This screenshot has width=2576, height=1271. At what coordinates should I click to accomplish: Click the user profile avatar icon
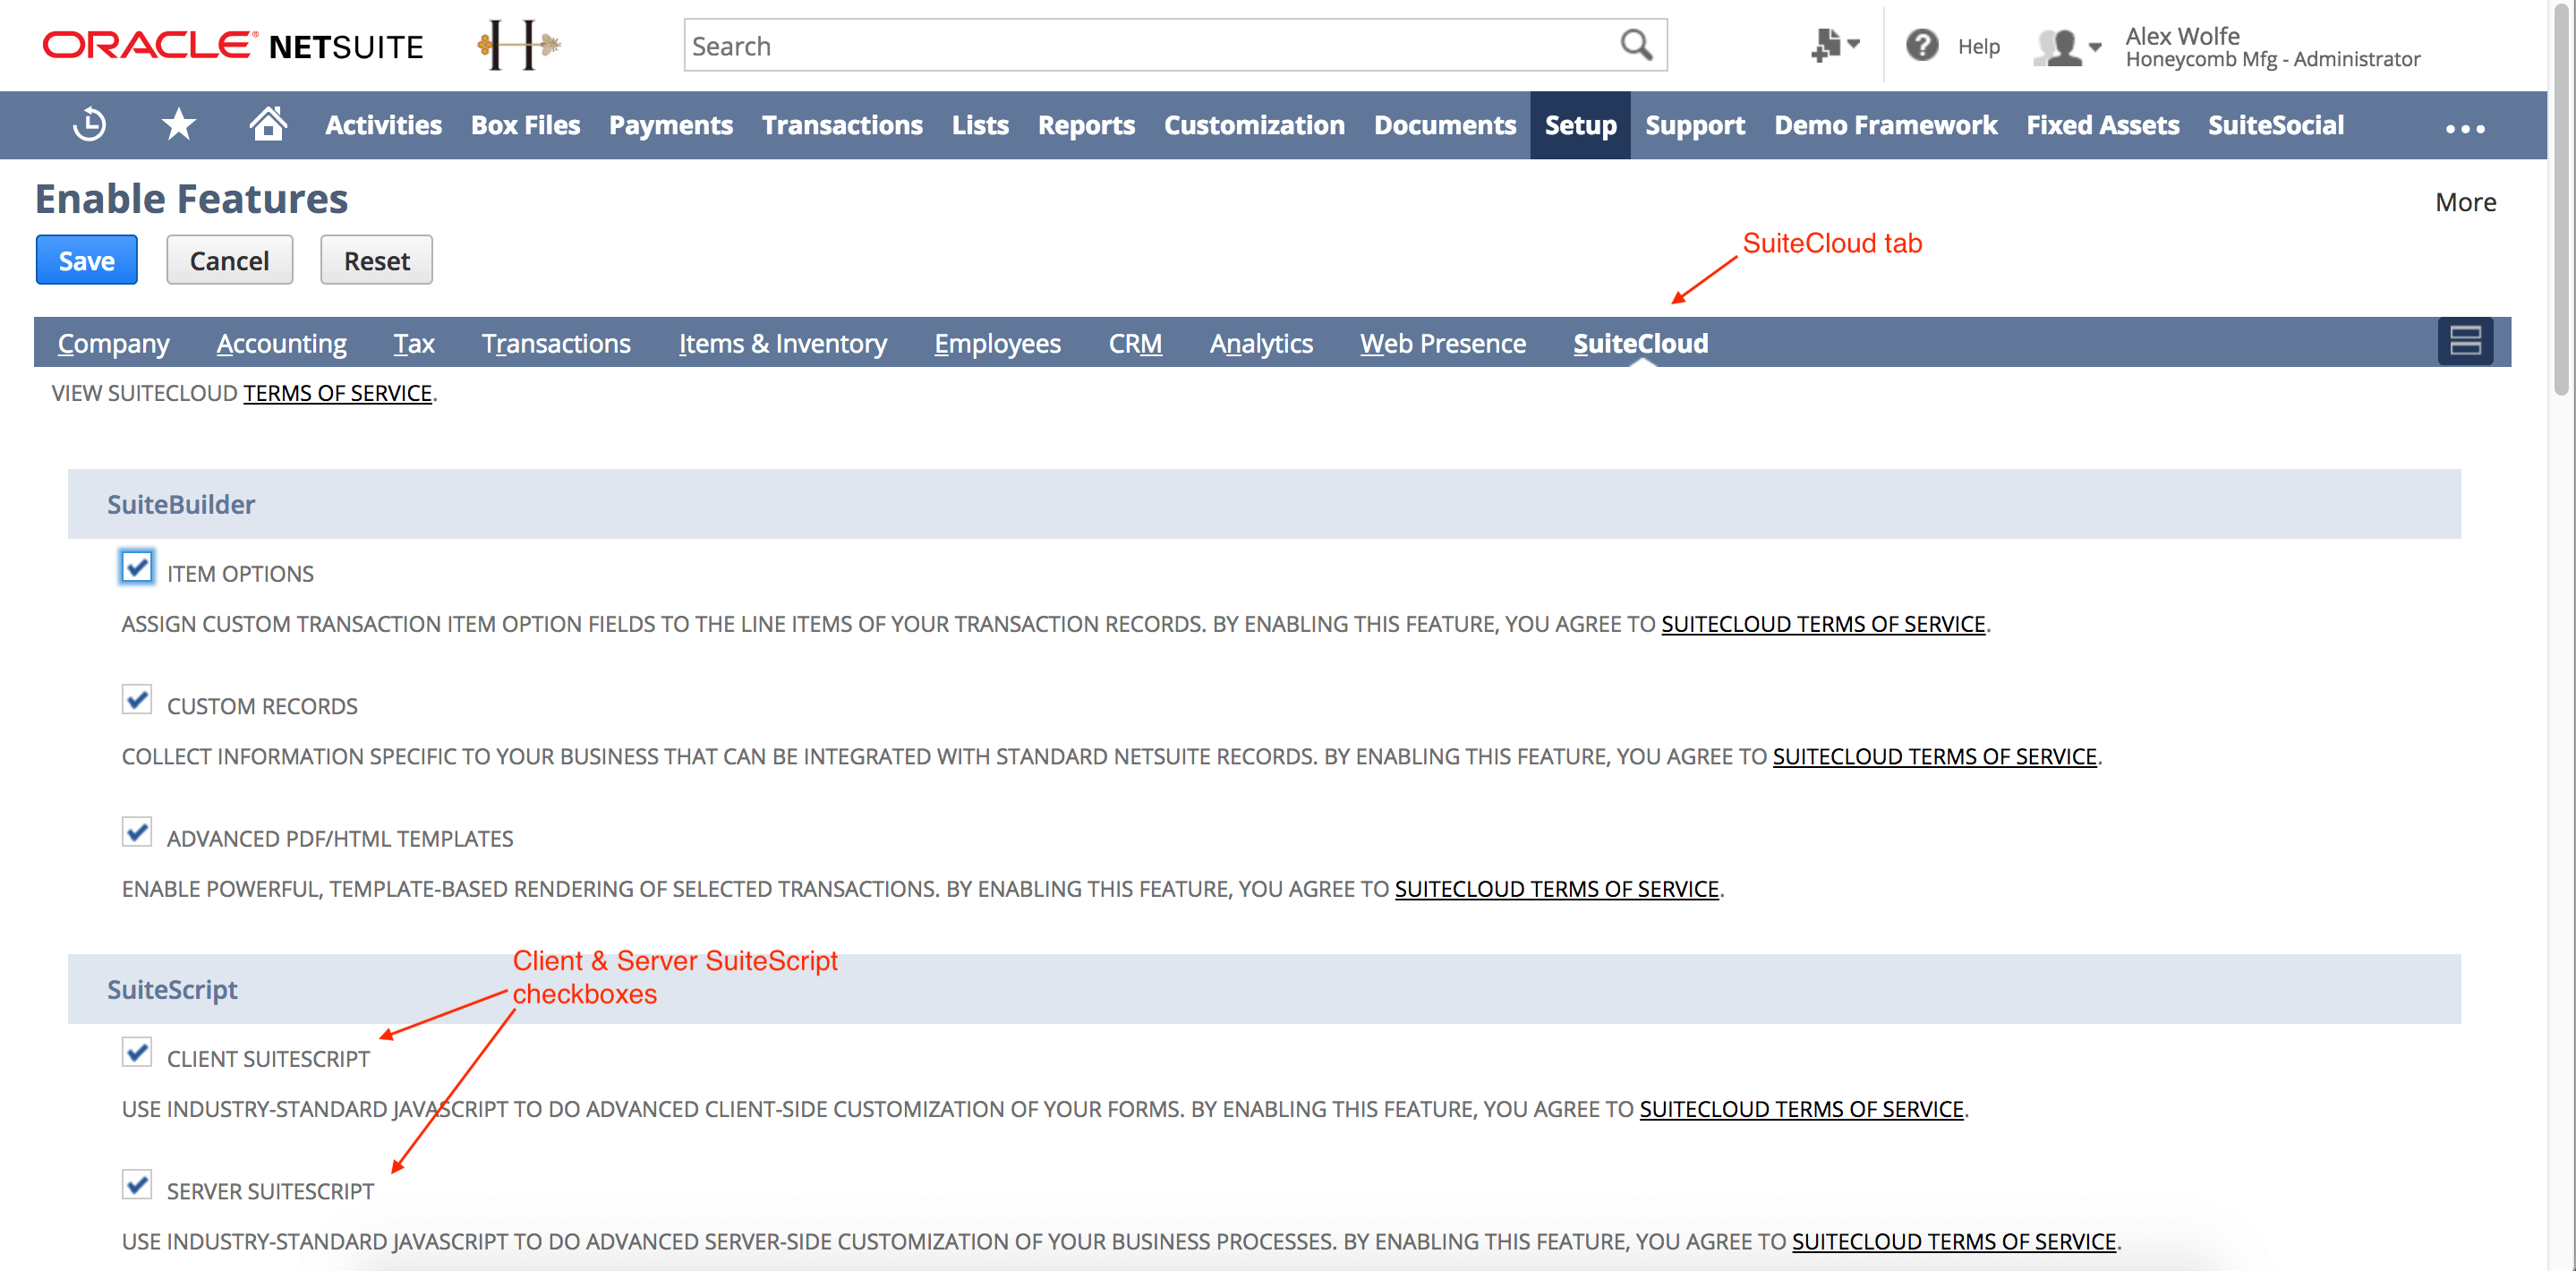2062,45
